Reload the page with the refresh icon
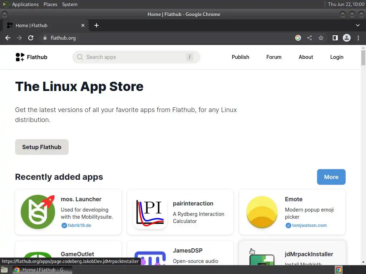Viewport: 366px width, 274px height. (31, 38)
